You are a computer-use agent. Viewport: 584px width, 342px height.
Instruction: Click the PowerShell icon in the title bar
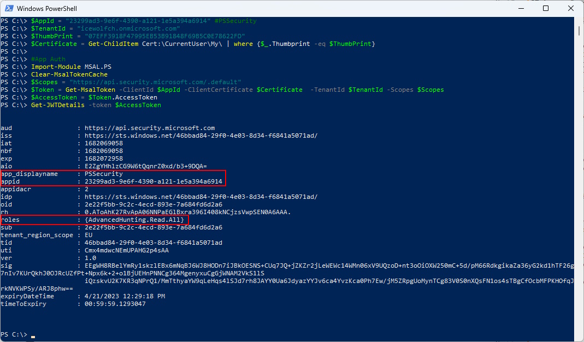pyautogui.click(x=9, y=8)
